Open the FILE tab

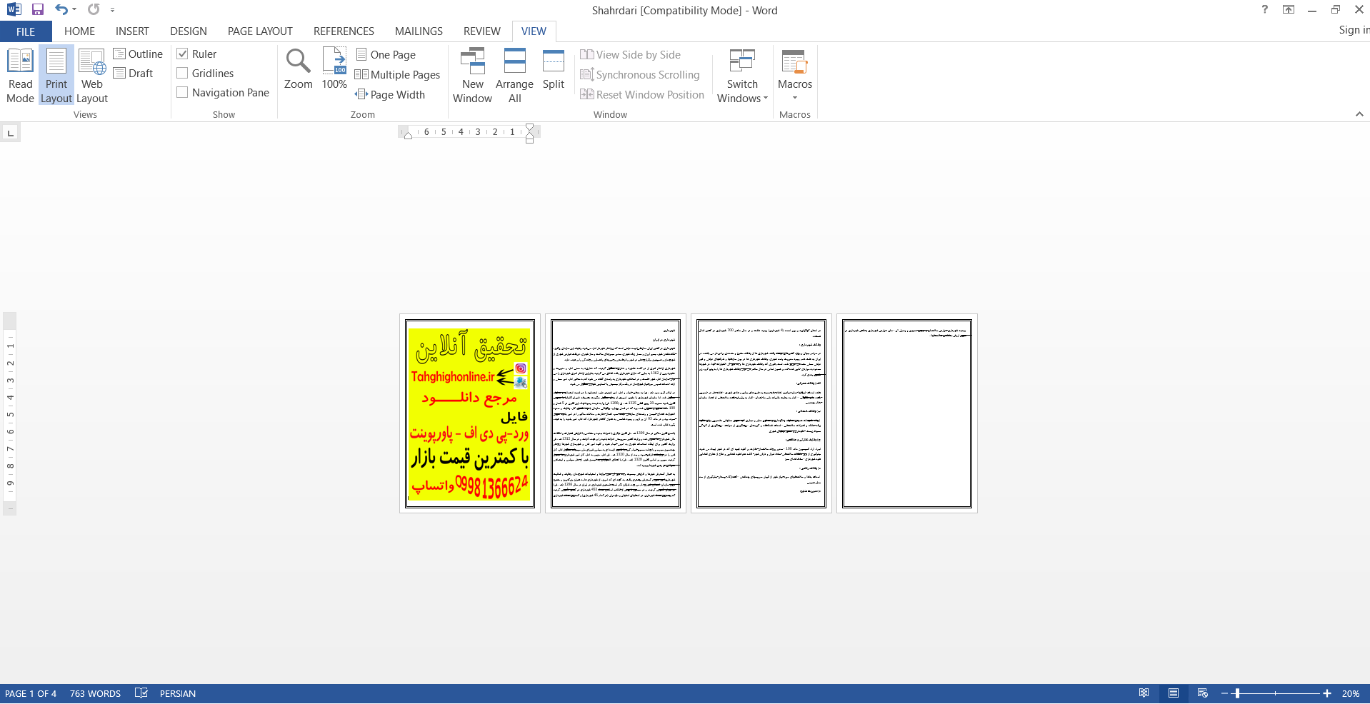[26, 31]
